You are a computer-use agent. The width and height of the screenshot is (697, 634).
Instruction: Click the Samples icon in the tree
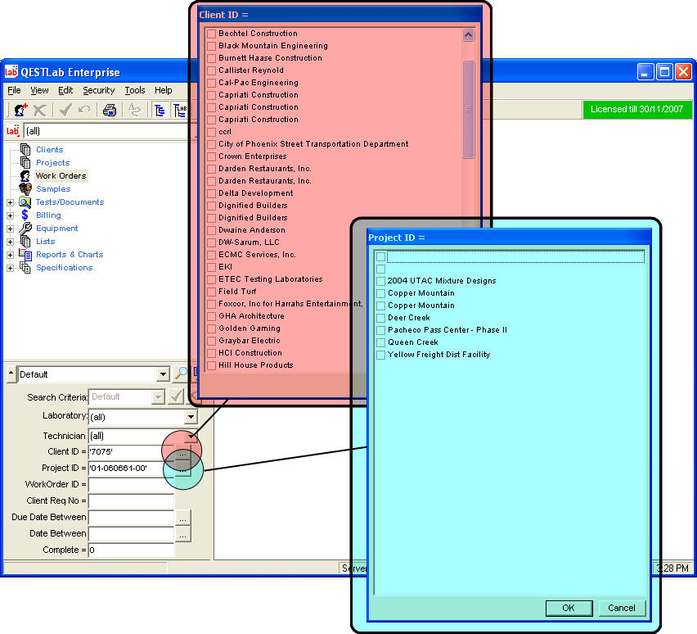[25, 189]
